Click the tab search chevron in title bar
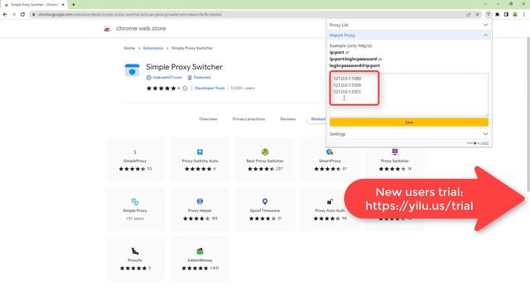530x298 pixels. coord(486,4)
